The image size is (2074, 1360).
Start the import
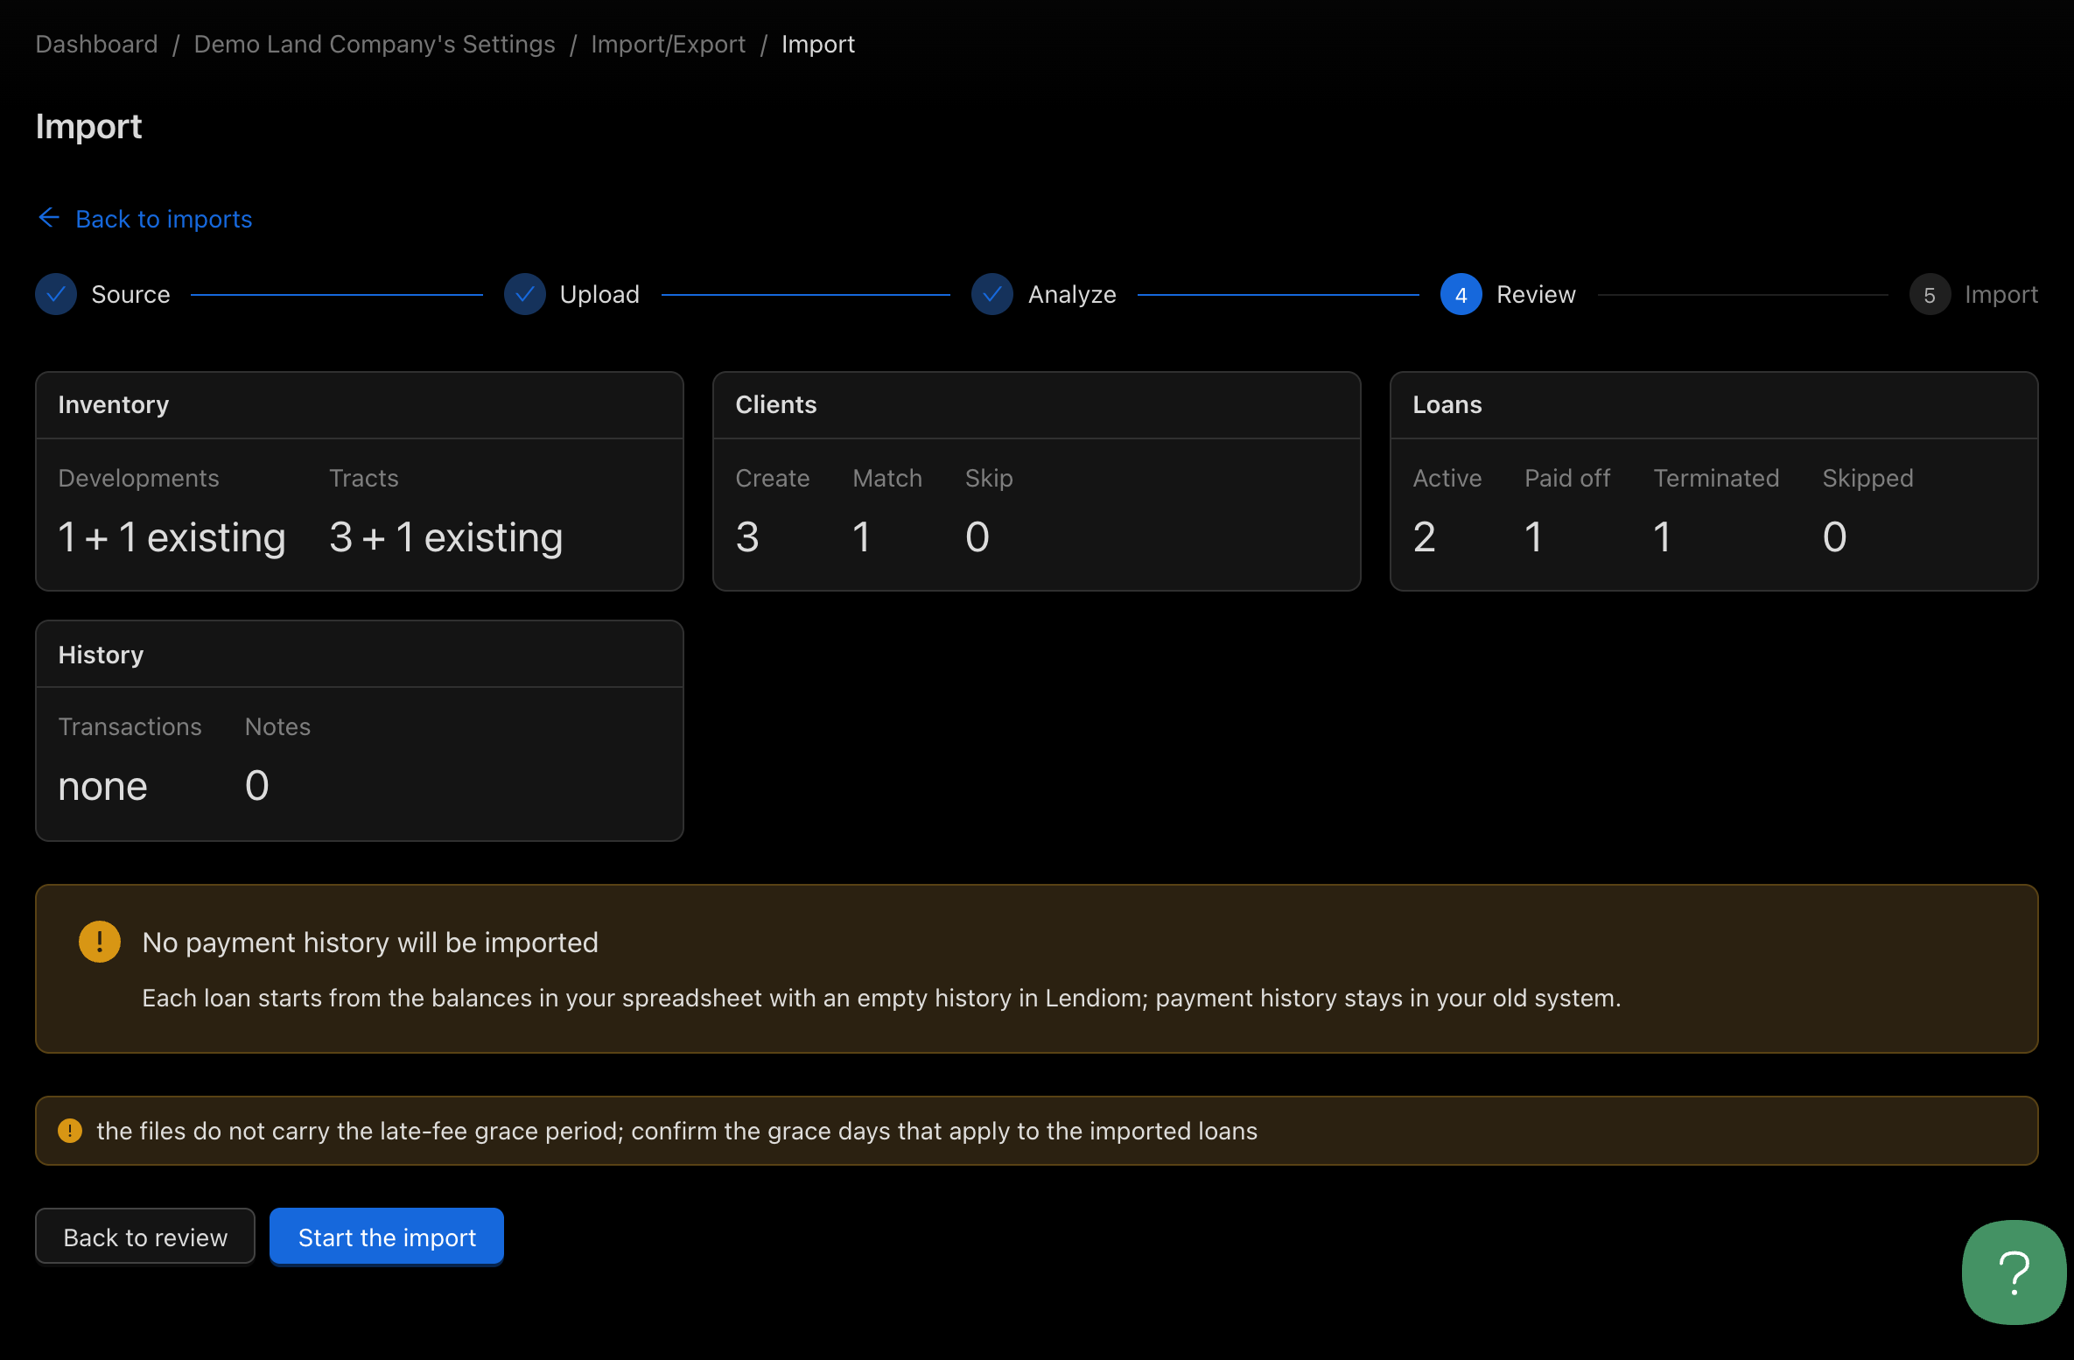387,1237
